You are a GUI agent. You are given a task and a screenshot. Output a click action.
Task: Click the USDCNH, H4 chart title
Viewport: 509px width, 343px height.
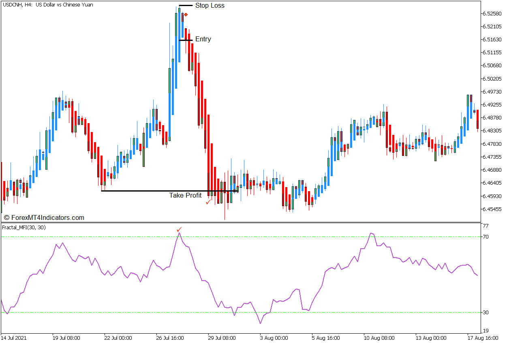point(48,5)
